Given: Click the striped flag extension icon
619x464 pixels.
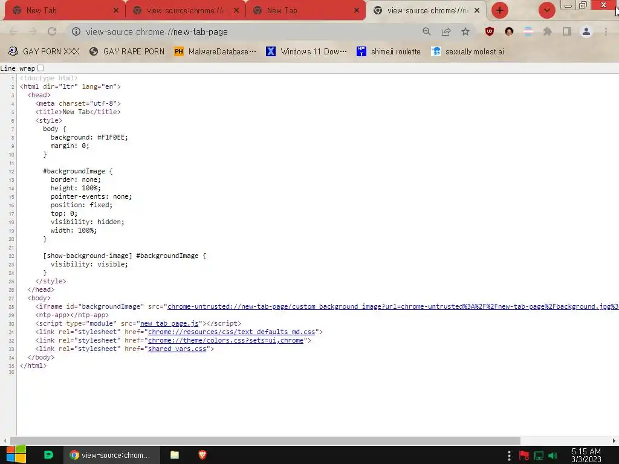Looking at the screenshot, I should pos(528,31).
